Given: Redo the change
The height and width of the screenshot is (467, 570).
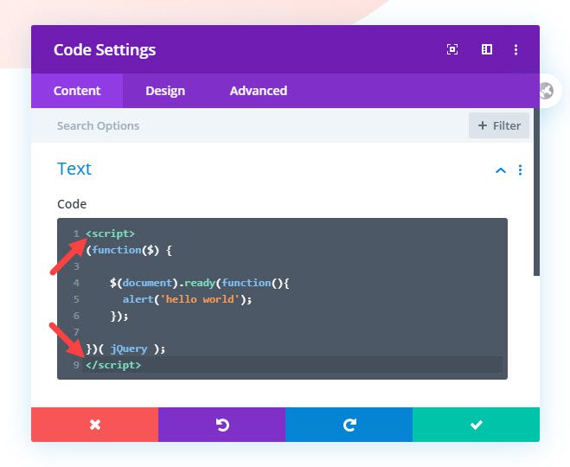Looking at the screenshot, I should click(349, 425).
